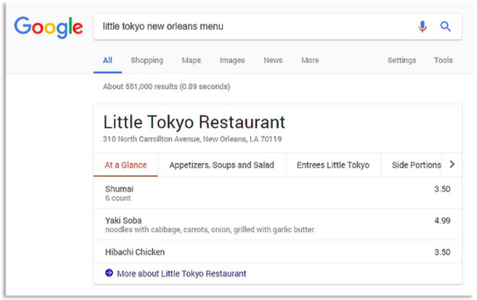
Task: Open the Settings menu
Action: pyautogui.click(x=402, y=60)
